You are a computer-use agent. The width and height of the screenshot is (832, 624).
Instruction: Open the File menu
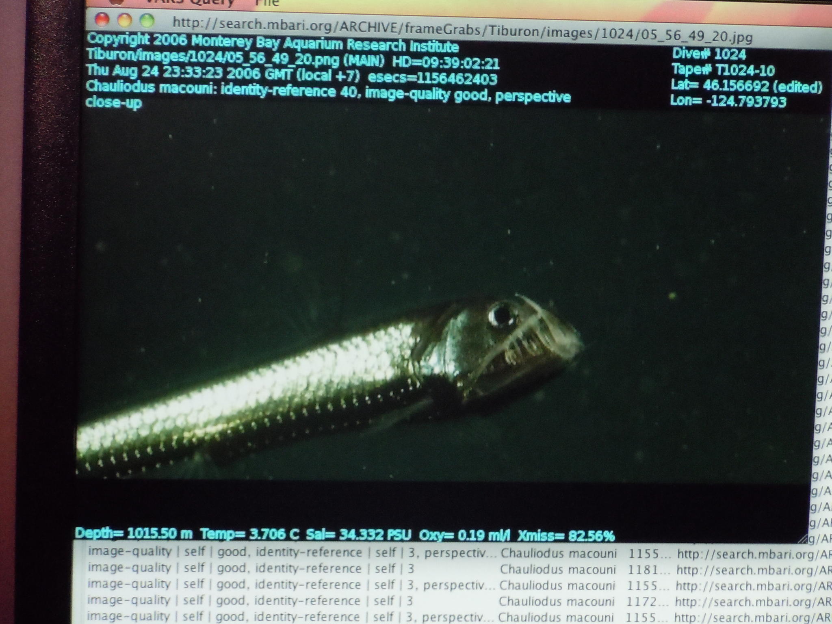click(267, 2)
